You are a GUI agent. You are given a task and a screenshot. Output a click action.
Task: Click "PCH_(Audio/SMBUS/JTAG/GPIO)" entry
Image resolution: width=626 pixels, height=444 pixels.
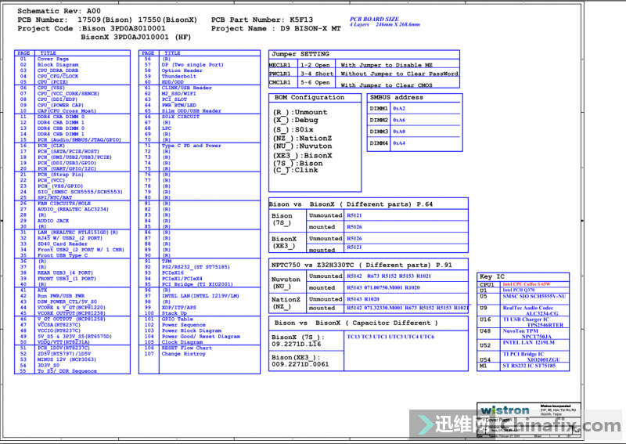[x=79, y=140]
